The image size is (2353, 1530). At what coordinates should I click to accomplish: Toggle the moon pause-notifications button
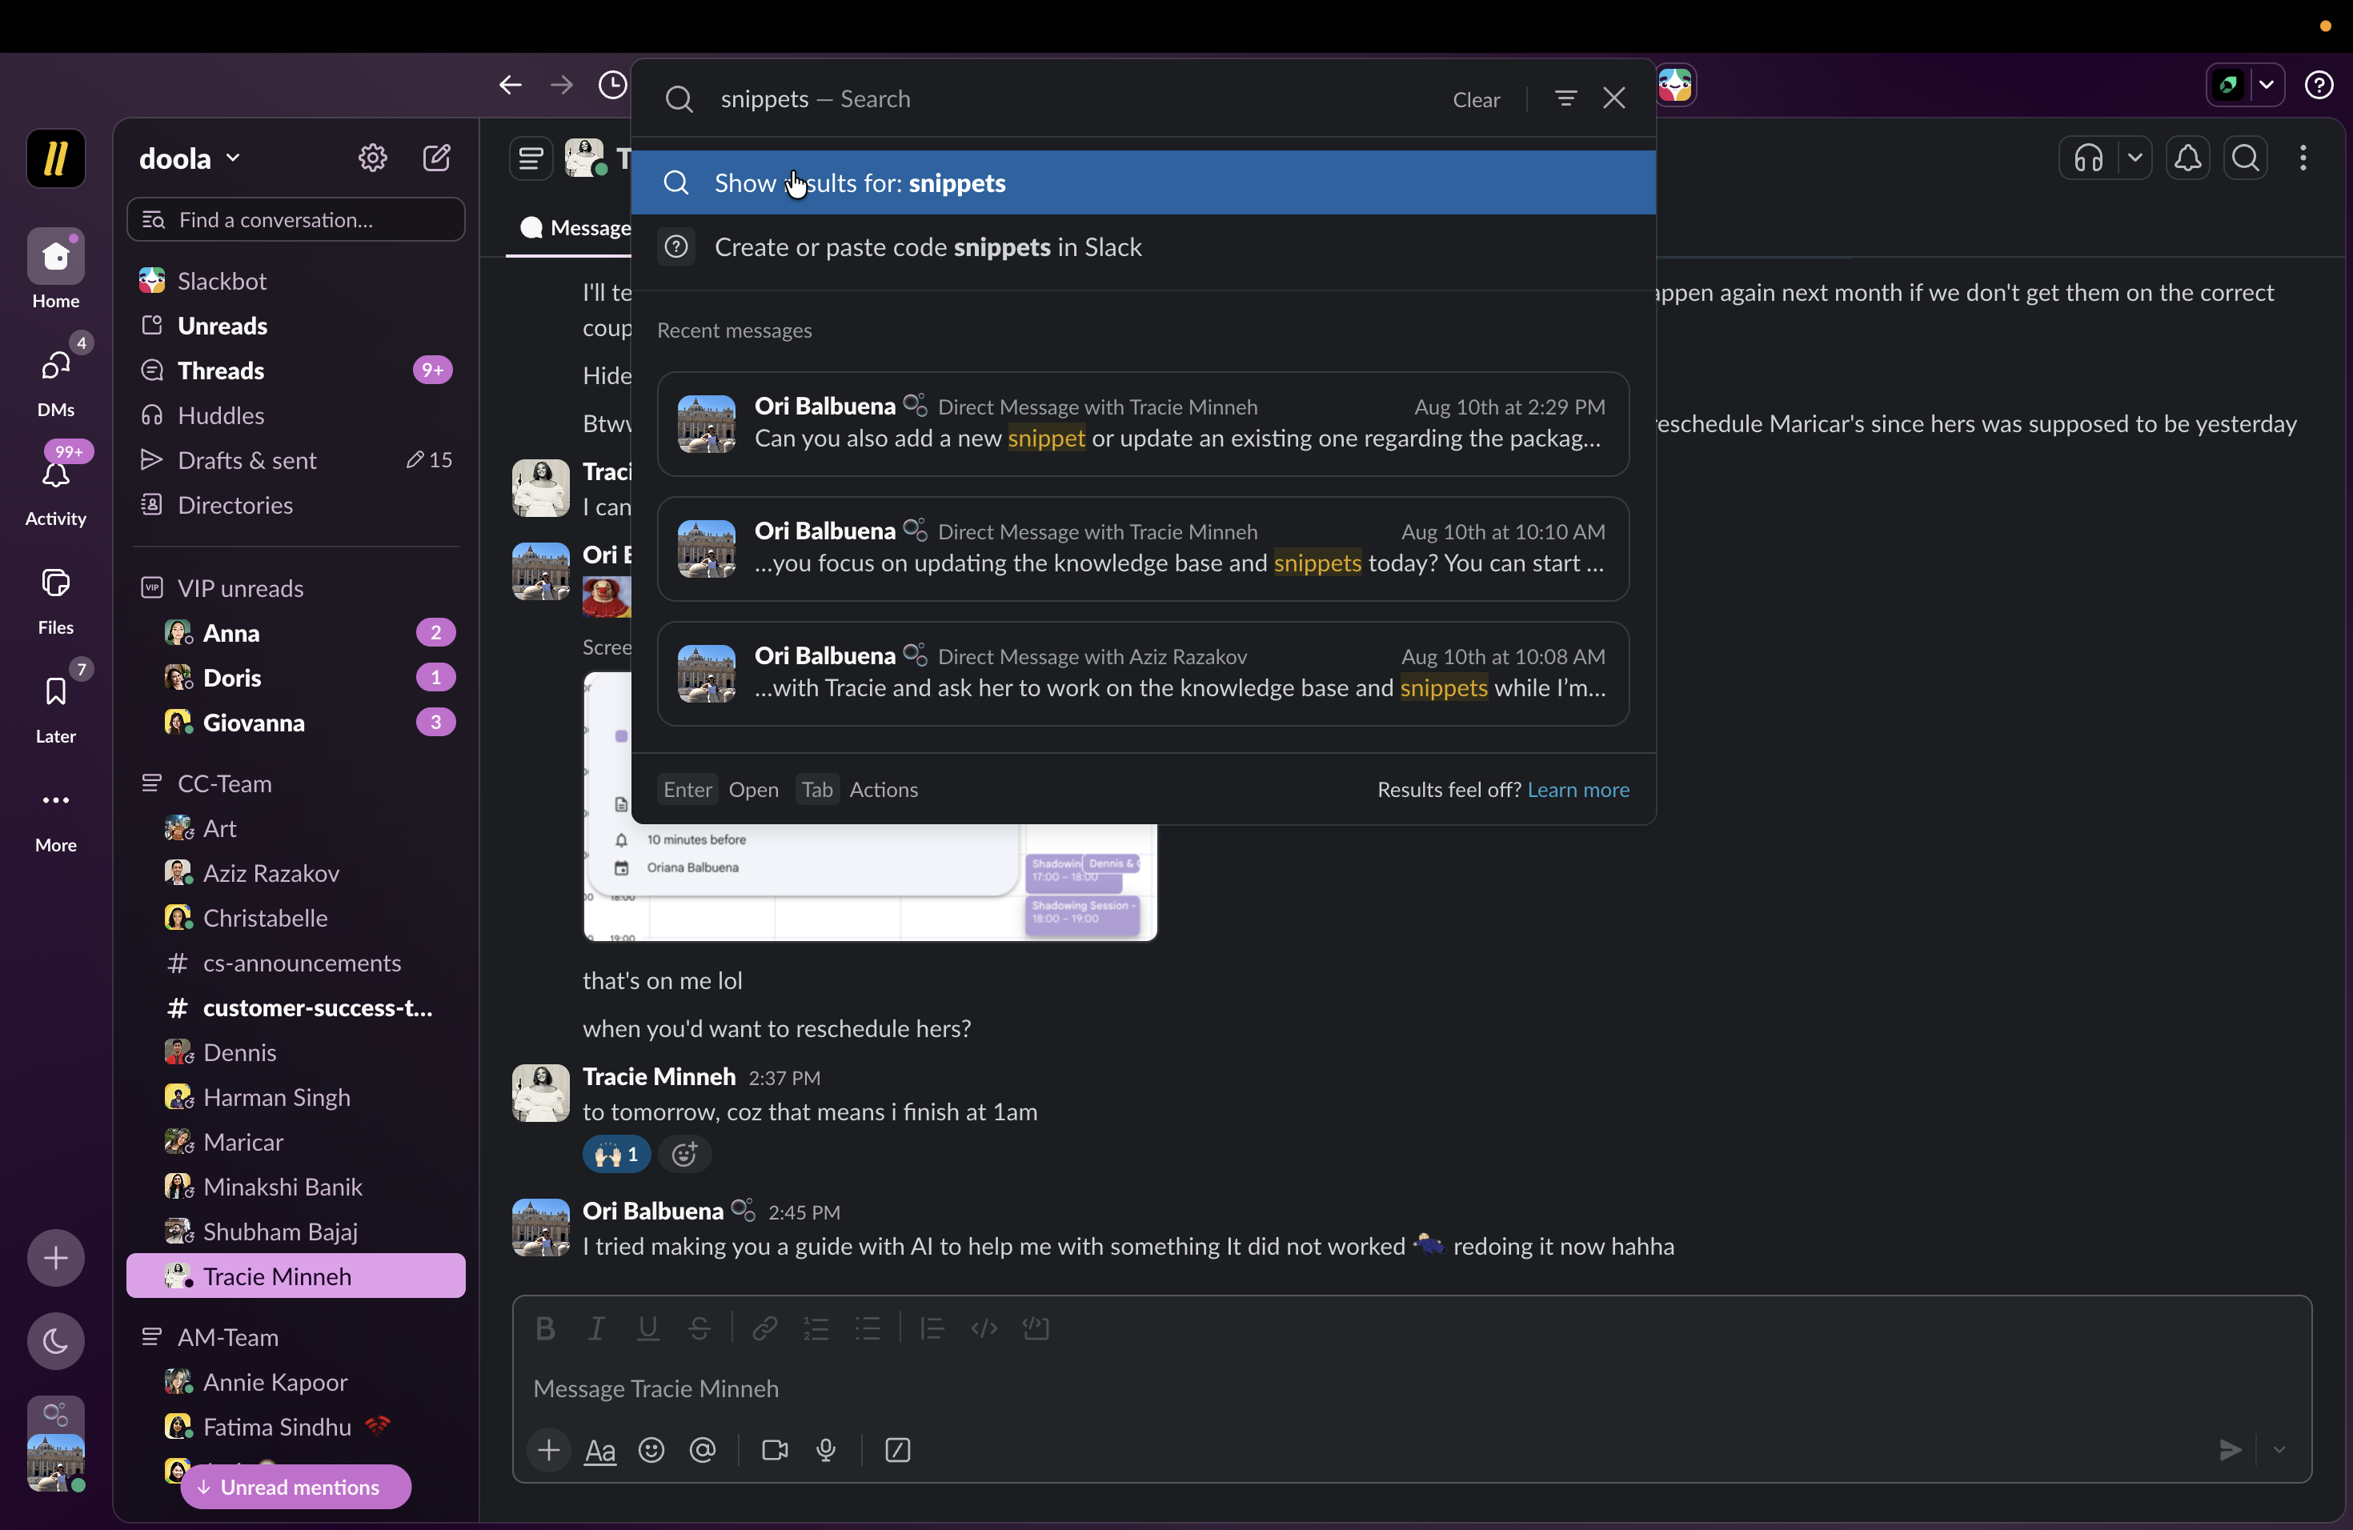[55, 1341]
